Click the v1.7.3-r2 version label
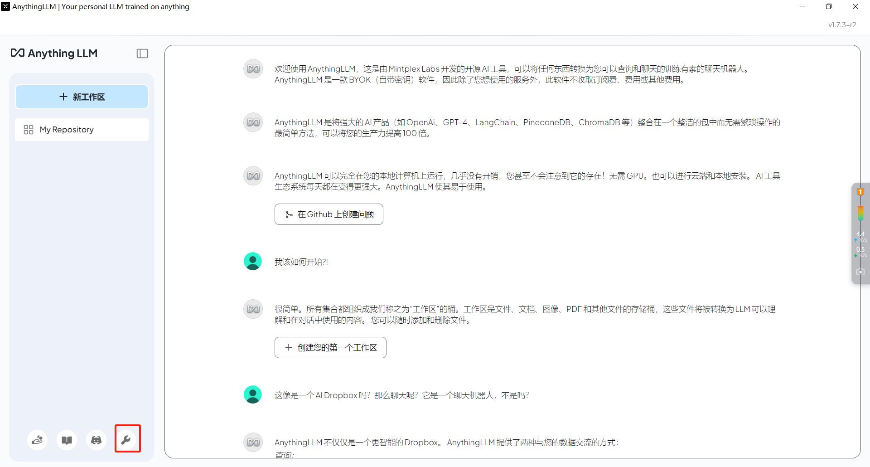This screenshot has width=870, height=467. tap(842, 25)
